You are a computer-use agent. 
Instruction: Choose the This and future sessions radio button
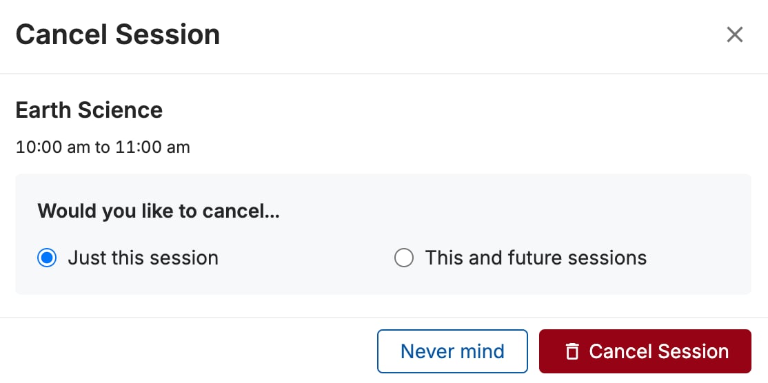tap(404, 258)
